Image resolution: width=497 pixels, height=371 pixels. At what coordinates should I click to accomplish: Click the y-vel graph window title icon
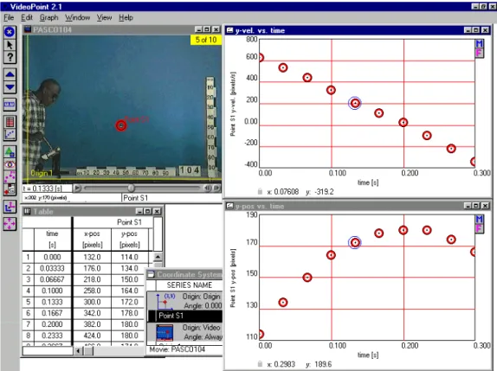click(x=229, y=30)
